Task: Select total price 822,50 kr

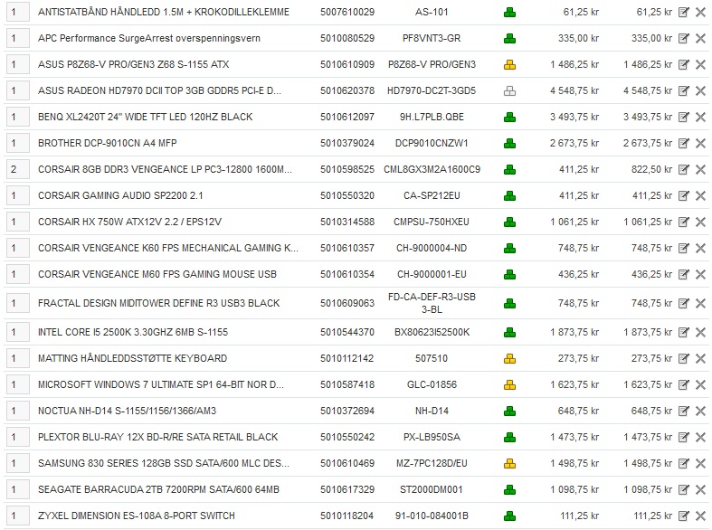Action: coord(651,170)
